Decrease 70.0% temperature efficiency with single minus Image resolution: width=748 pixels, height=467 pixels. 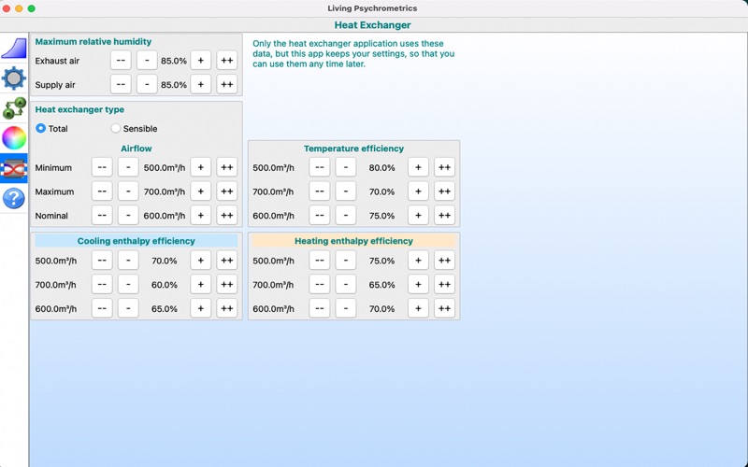click(346, 191)
